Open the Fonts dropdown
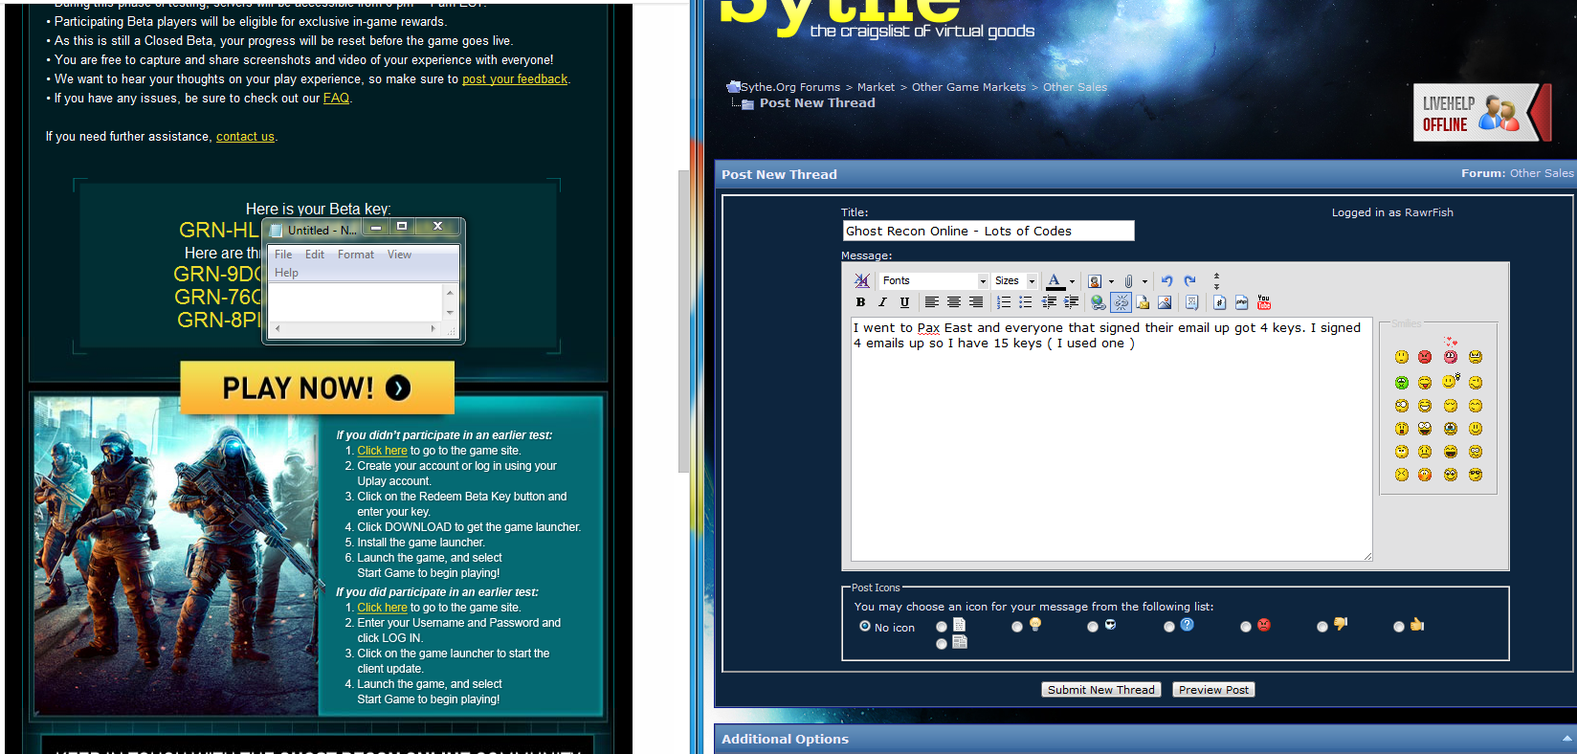The height and width of the screenshot is (754, 1577). [933, 280]
